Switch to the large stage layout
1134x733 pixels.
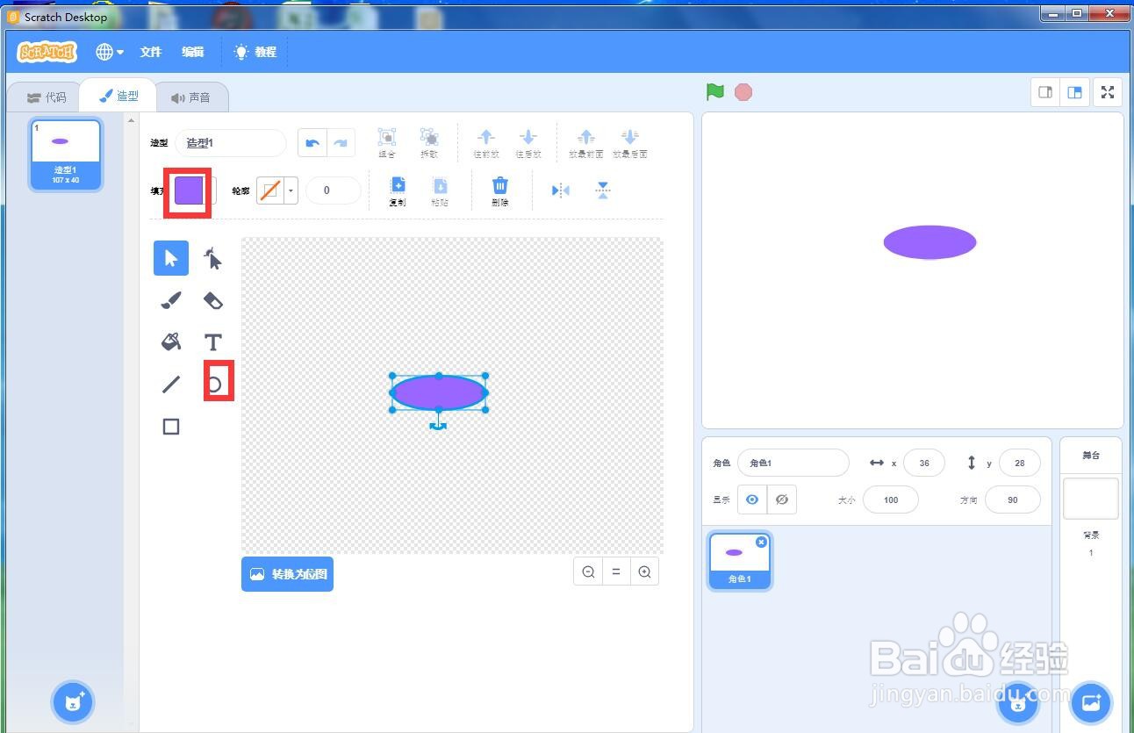(1074, 92)
